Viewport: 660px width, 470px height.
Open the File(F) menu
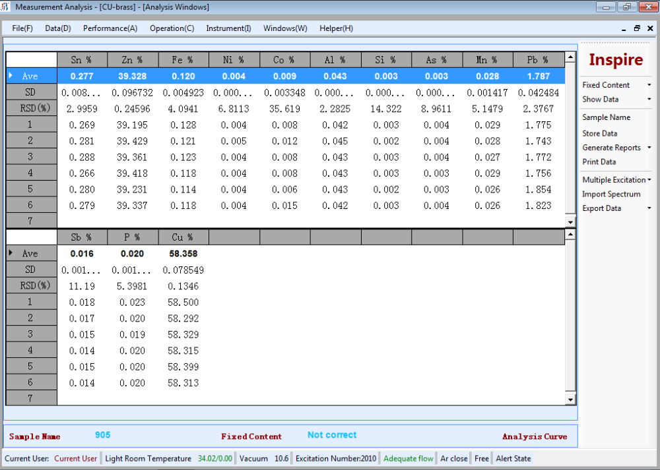click(x=22, y=28)
